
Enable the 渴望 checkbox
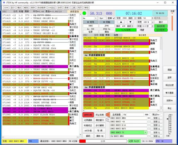click(138, 30)
